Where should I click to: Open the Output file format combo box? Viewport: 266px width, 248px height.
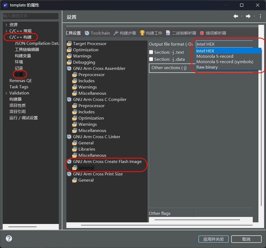click(x=224, y=44)
